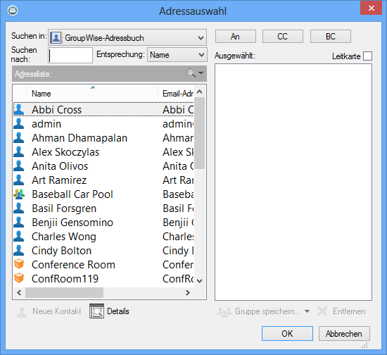Image resolution: width=387 pixels, height=355 pixels.
Task: Open Details for the selected contact
Action: click(109, 311)
